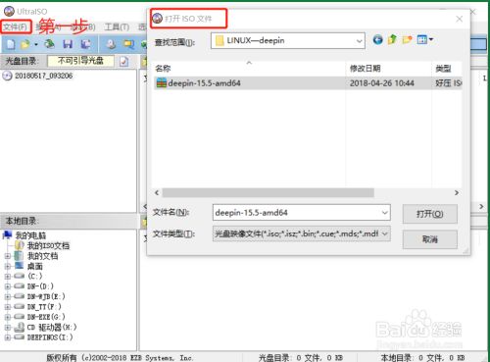Select the (G:) drive in tree

tap(46, 317)
